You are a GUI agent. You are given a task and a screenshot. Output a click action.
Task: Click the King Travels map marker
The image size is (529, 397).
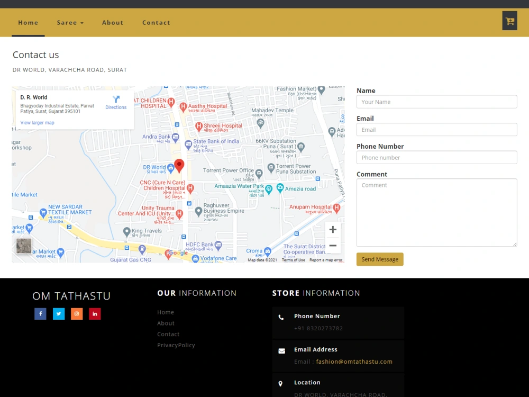click(126, 232)
